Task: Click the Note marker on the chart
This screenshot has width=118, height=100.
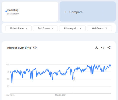Action: pyautogui.click(x=74, y=79)
